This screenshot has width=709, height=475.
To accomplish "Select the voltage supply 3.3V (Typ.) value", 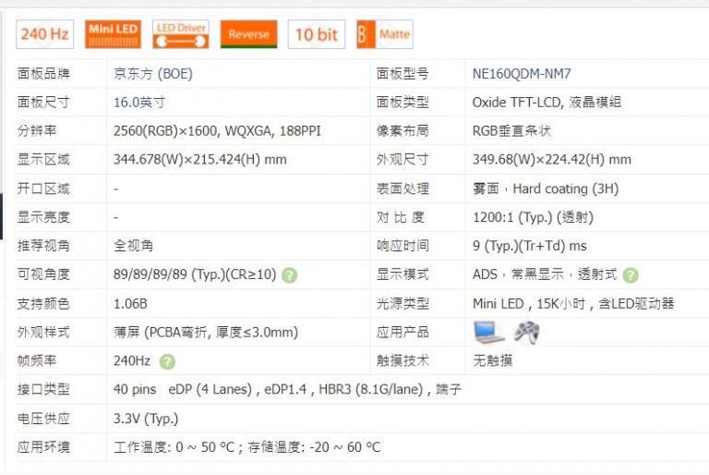I will [x=146, y=419].
